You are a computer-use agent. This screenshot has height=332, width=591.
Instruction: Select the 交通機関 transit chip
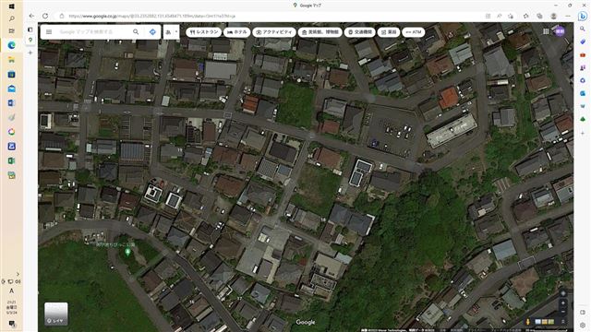click(x=360, y=32)
